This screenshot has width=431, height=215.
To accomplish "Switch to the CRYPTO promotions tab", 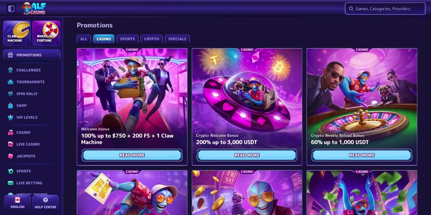I will 151,39.
